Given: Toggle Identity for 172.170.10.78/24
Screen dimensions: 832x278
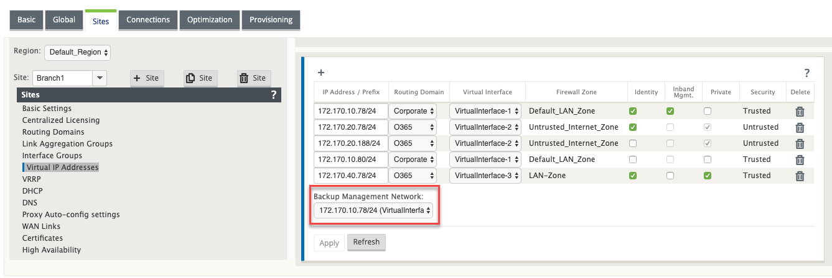Looking at the screenshot, I should tap(632, 111).
